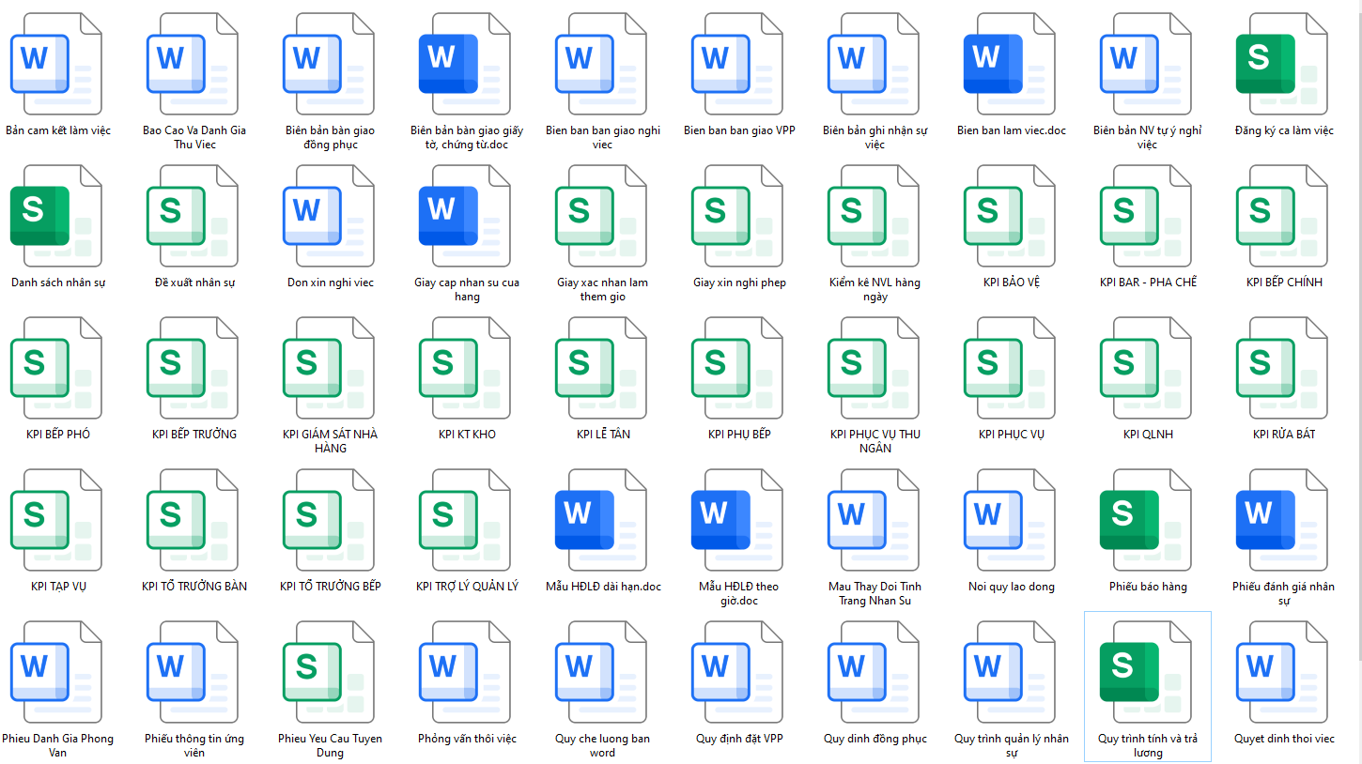The image size is (1362, 764).
Task: Select Phieu Yeu Cau Tuyen Dung spreadsheet icon
Action: [328, 672]
